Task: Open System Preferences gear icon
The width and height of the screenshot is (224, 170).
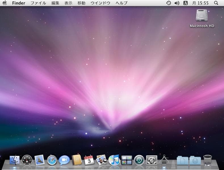Action: pyautogui.click(x=152, y=160)
